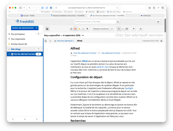Click Marquer comme lu button
173x131 pixels.
point(101,29)
